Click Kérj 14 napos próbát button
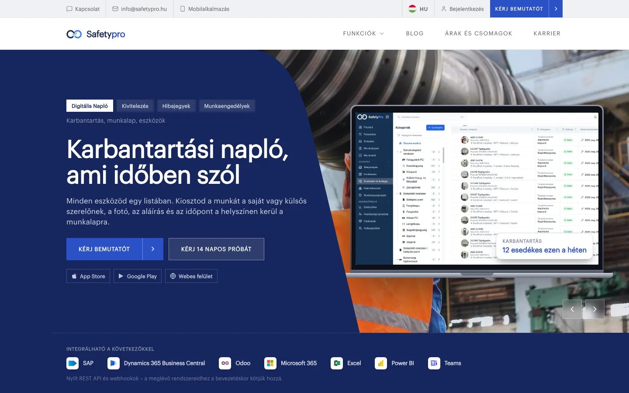 (216, 249)
